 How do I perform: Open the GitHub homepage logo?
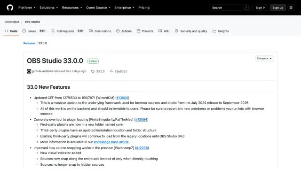pyautogui.click(x=10, y=8)
